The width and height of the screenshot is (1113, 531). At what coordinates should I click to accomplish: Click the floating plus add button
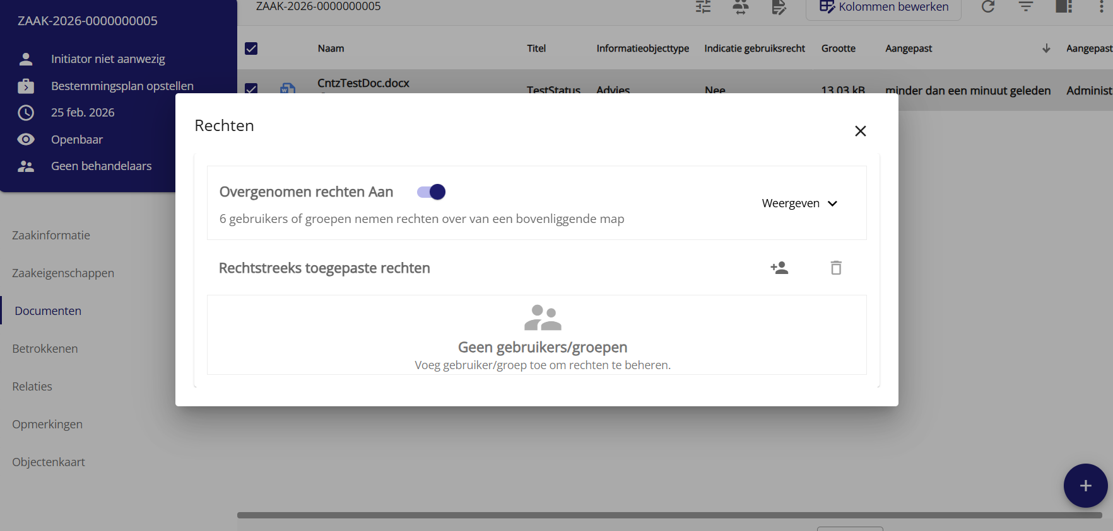(x=1085, y=486)
